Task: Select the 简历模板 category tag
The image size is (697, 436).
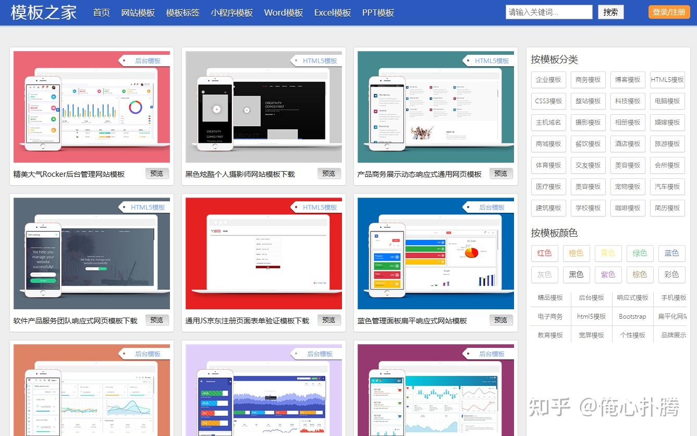Action: coord(667,208)
